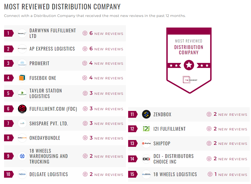The height and width of the screenshot is (184, 251).
Task: Click the Fulfillment.com (FDC) red logo
Action: pyautogui.click(x=22, y=109)
